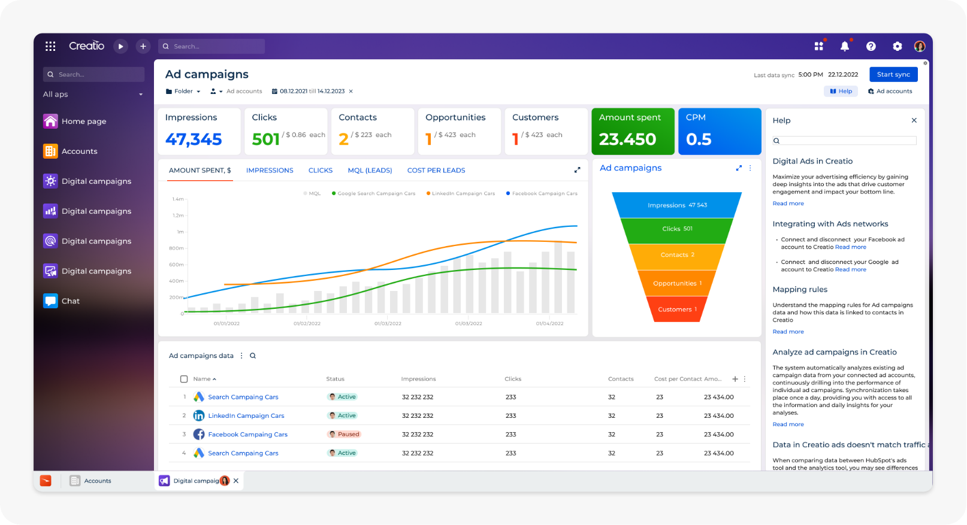This screenshot has width=967, height=525.
Task: Switch to the Cost Per Leads tab
Action: click(x=436, y=171)
